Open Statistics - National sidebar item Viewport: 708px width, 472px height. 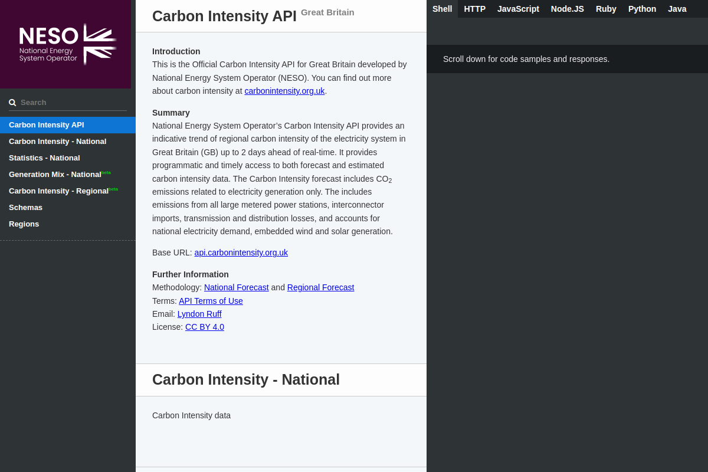(x=68, y=158)
